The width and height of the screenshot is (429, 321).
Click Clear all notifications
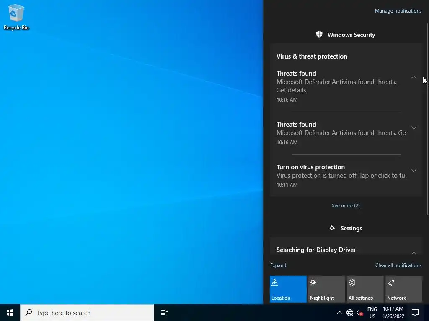point(398,265)
